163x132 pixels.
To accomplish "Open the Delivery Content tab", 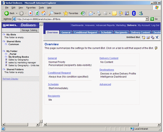I will [x=140, y=32].
